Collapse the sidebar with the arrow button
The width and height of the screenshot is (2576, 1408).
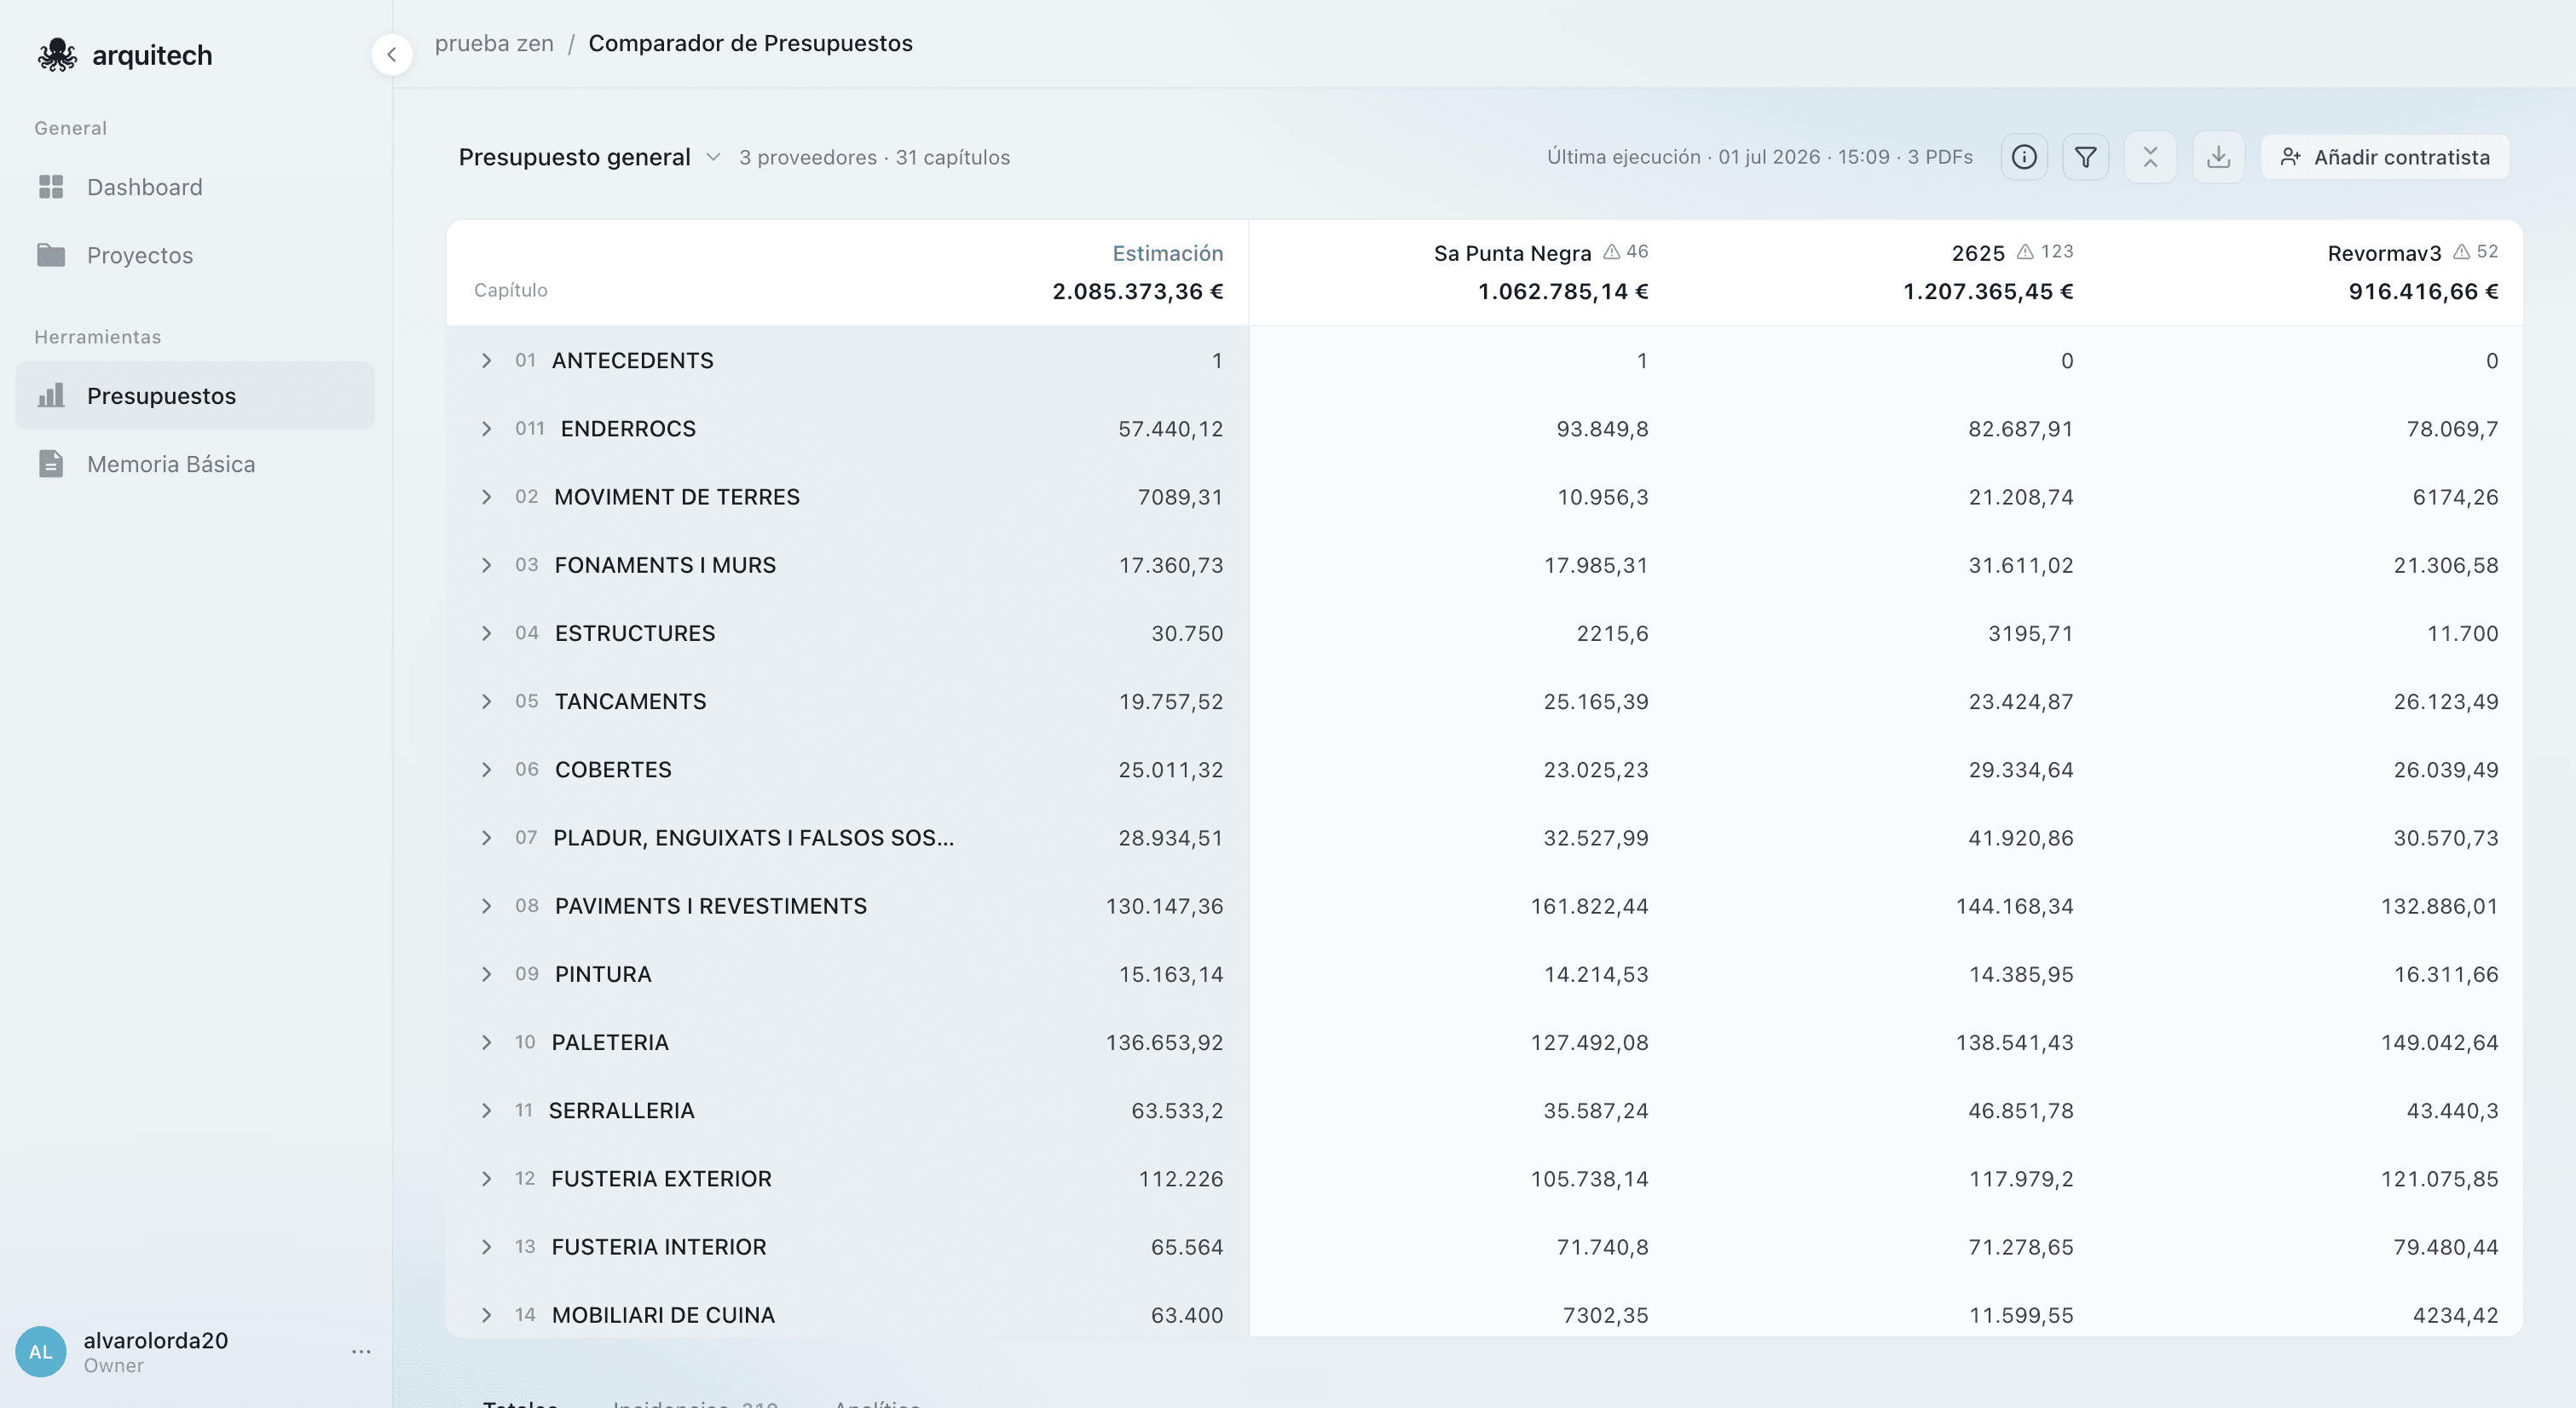coord(392,55)
